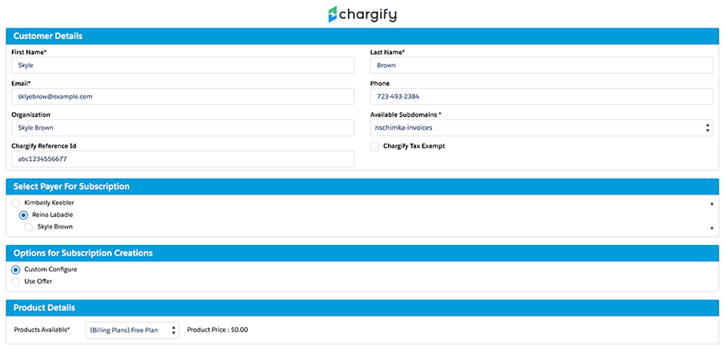The image size is (725, 349).
Task: Open the Available Subdomains dropdown
Action: click(542, 128)
